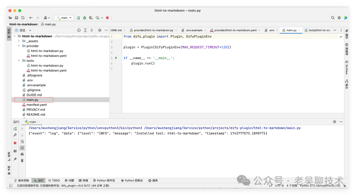Hide the project panel with minus icon

(106, 30)
